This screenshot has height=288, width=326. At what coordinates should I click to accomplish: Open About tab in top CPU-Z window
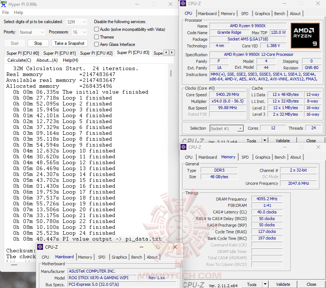[295, 14]
